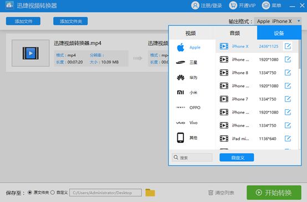Open VIP shopping cart icon
Screen dimensions: 307x202
pyautogui.click(x=233, y=6)
